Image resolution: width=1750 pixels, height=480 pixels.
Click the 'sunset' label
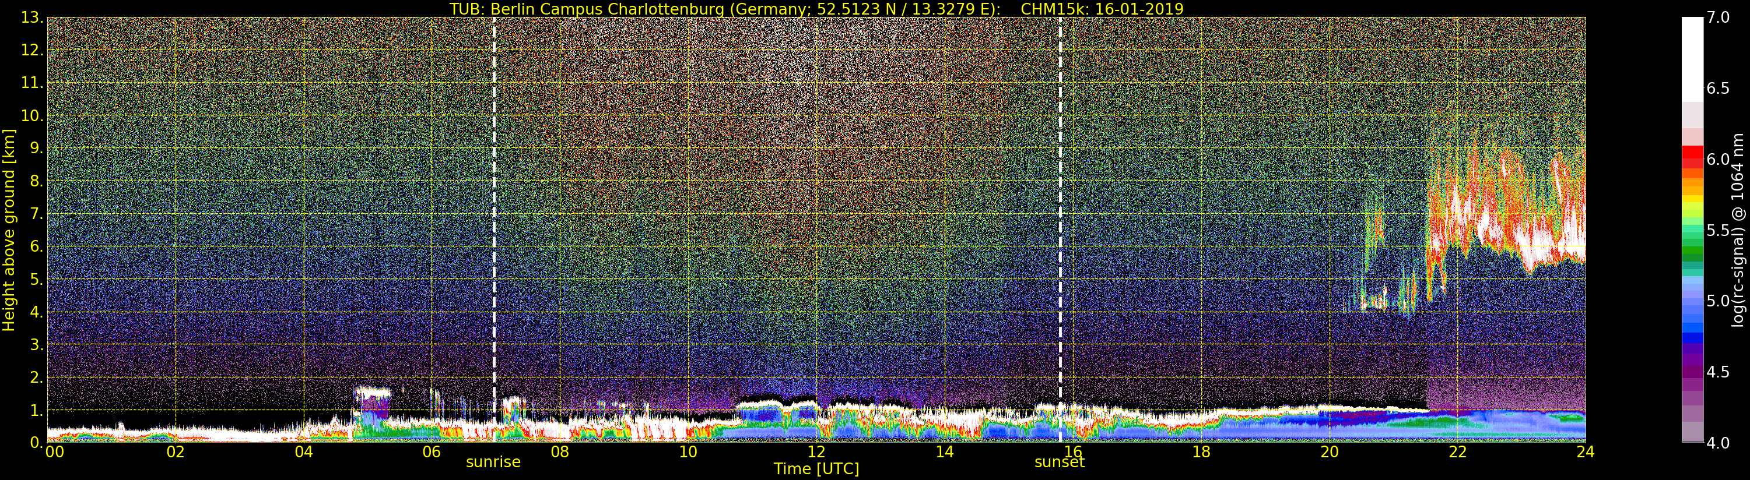(x=1059, y=463)
